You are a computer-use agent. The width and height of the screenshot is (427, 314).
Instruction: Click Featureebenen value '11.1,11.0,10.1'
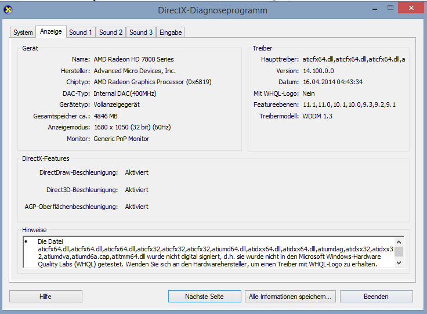(349, 104)
